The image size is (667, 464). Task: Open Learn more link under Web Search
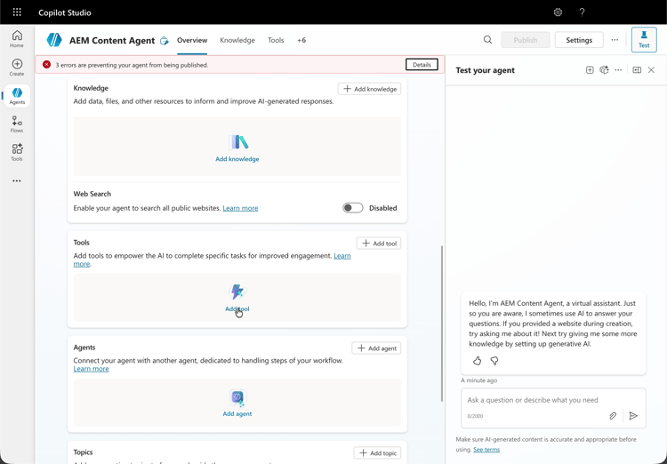pos(240,208)
